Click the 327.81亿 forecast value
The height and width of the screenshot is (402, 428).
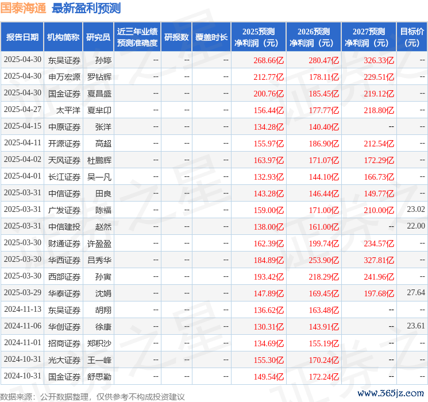(x=379, y=260)
